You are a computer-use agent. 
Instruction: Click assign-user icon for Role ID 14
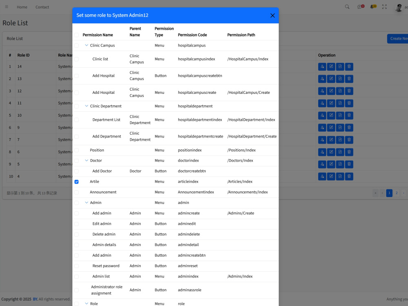pos(322,67)
